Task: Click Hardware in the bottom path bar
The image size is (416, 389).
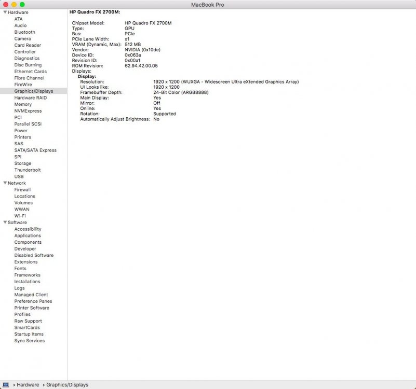Action: click(x=28, y=385)
